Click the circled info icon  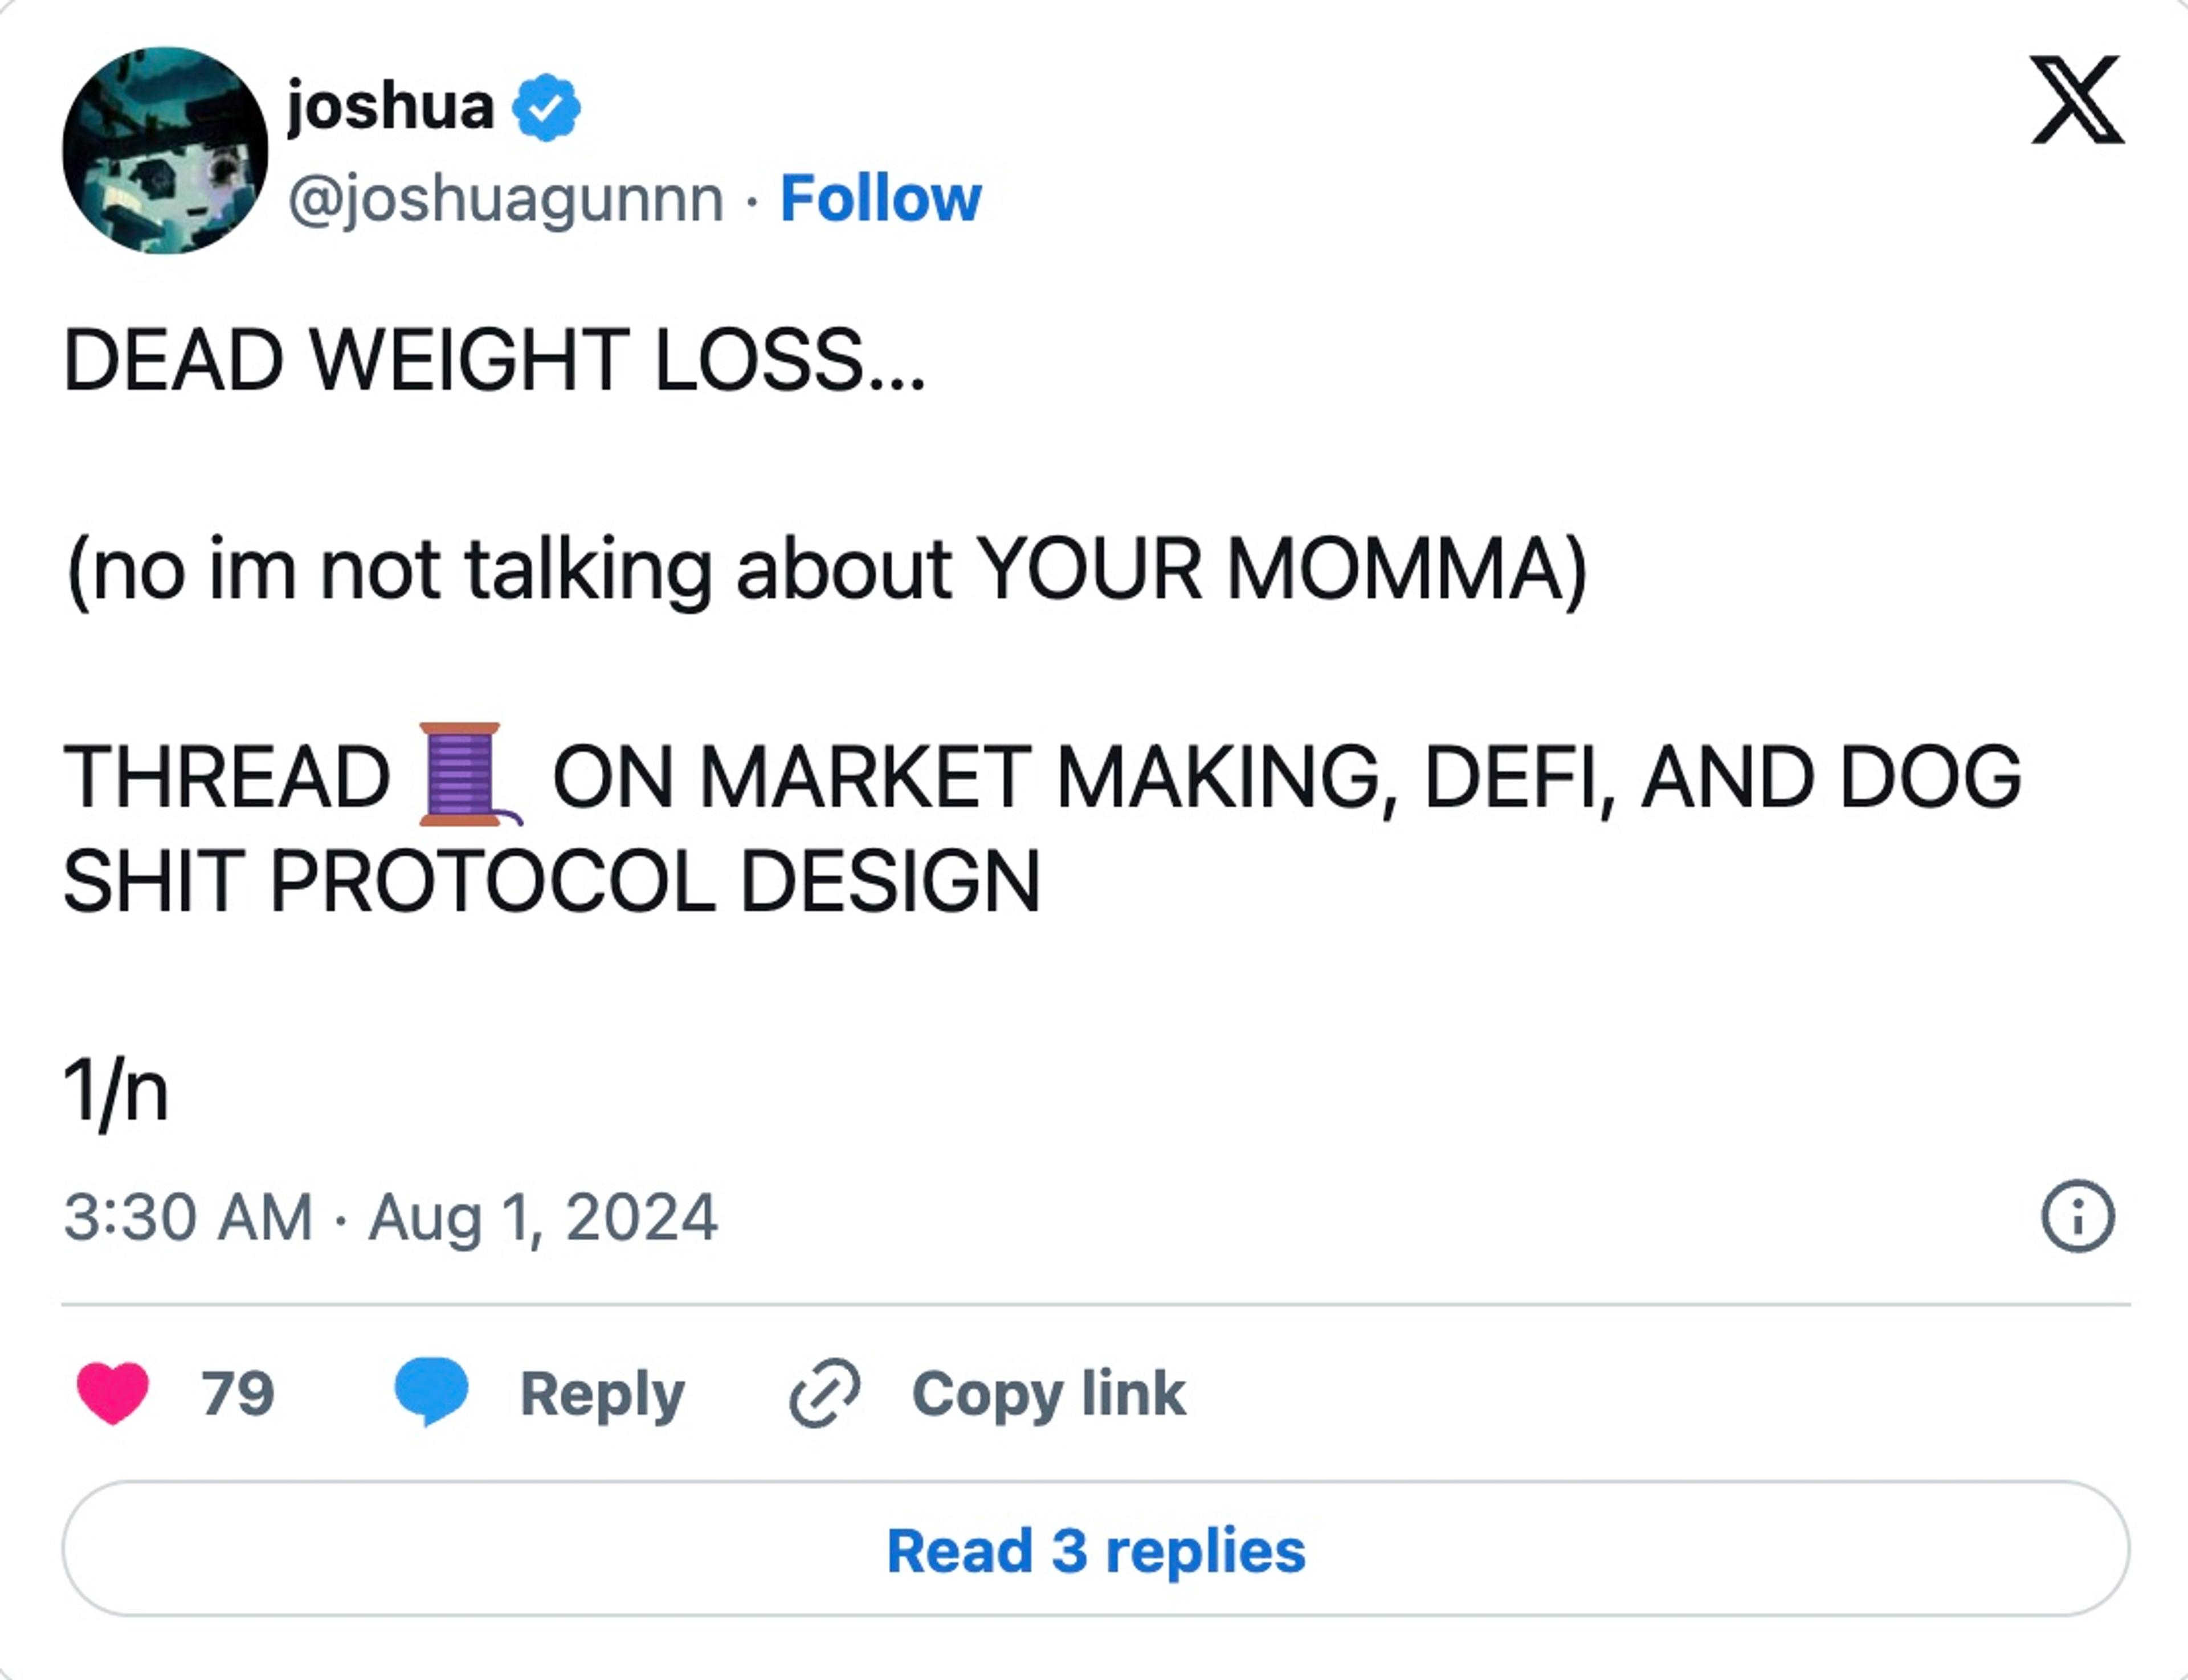[2077, 1217]
